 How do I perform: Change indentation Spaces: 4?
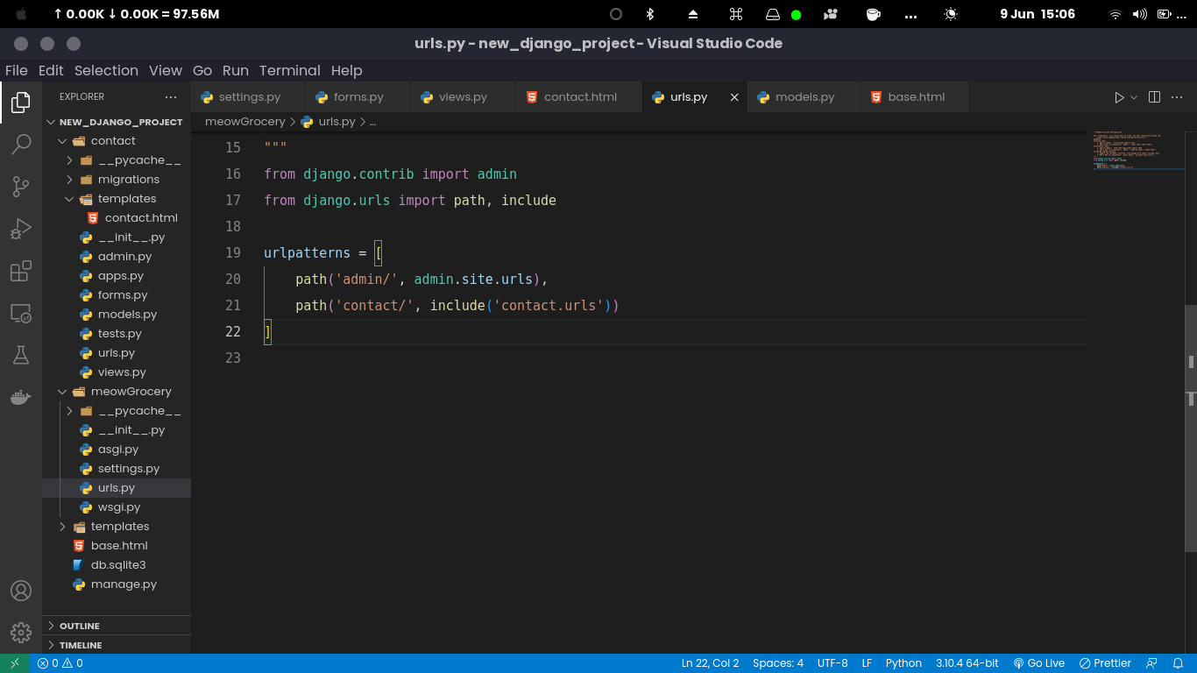click(778, 663)
